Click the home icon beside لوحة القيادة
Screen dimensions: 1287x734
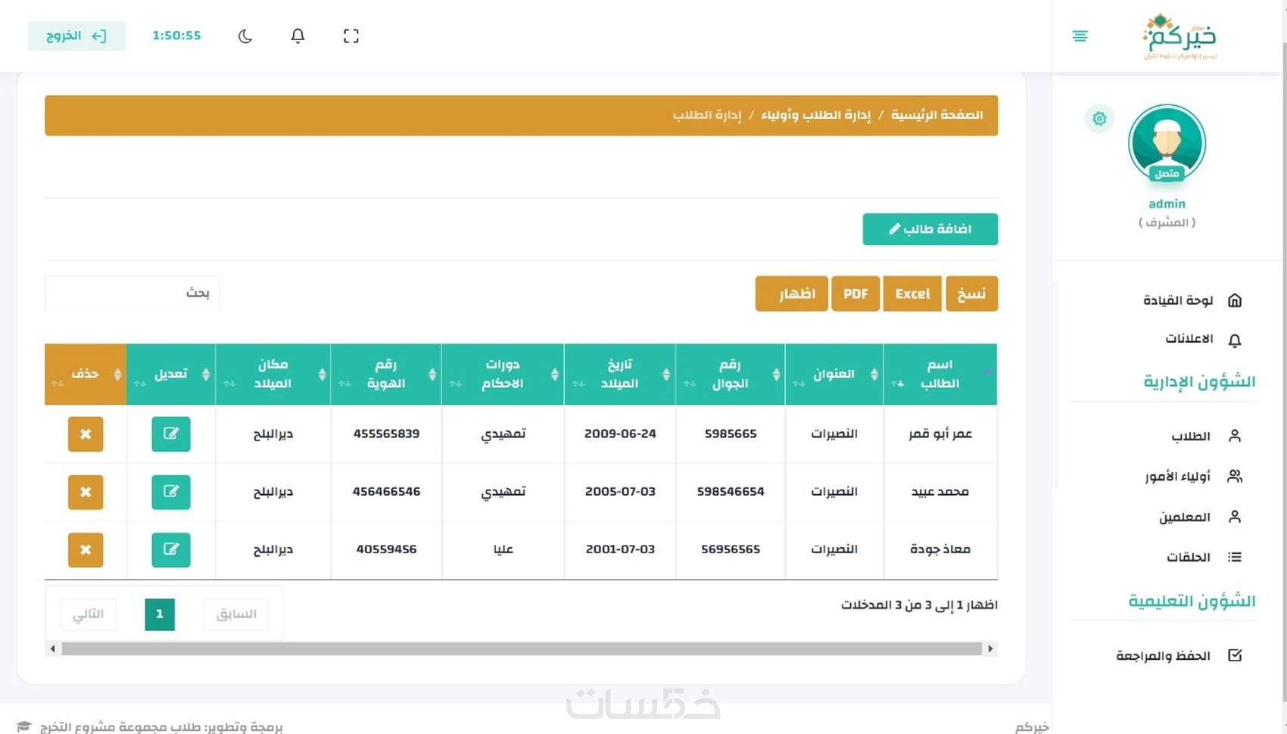tap(1235, 300)
